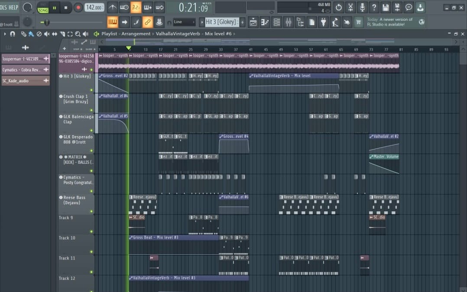
Task: Open the Playlist window icon
Action: click(253, 22)
